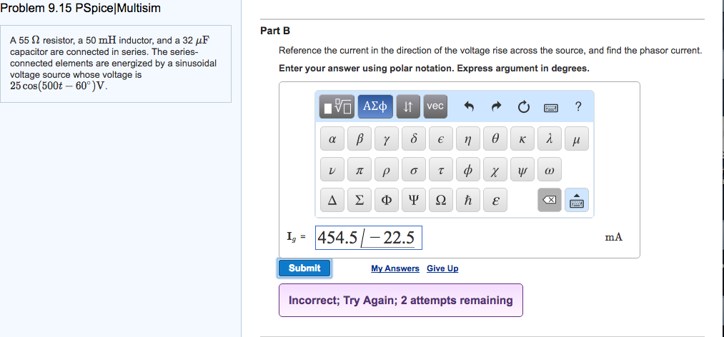The width and height of the screenshot is (724, 337).
Task: Open the My Answers link
Action: 395,268
